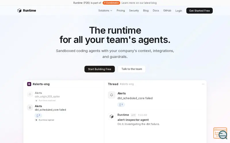
Task: Click Talk to the team button
Action: point(132,69)
